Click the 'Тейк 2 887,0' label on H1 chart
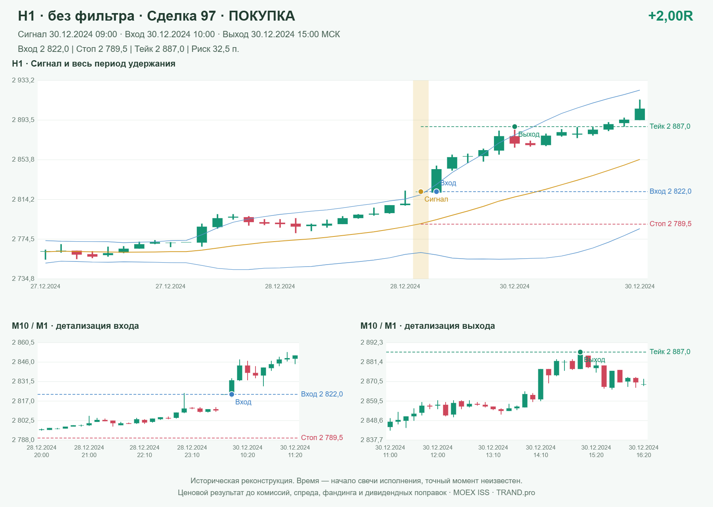The width and height of the screenshot is (713, 507). point(670,126)
